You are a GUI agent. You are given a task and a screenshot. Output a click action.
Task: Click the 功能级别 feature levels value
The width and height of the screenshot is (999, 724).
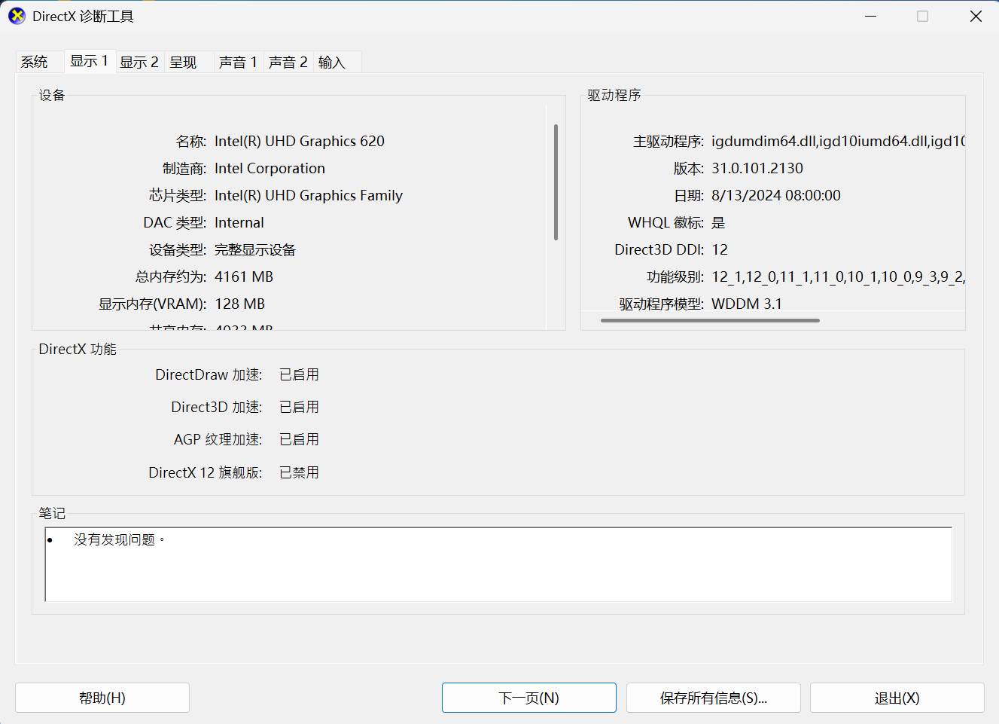pos(838,276)
